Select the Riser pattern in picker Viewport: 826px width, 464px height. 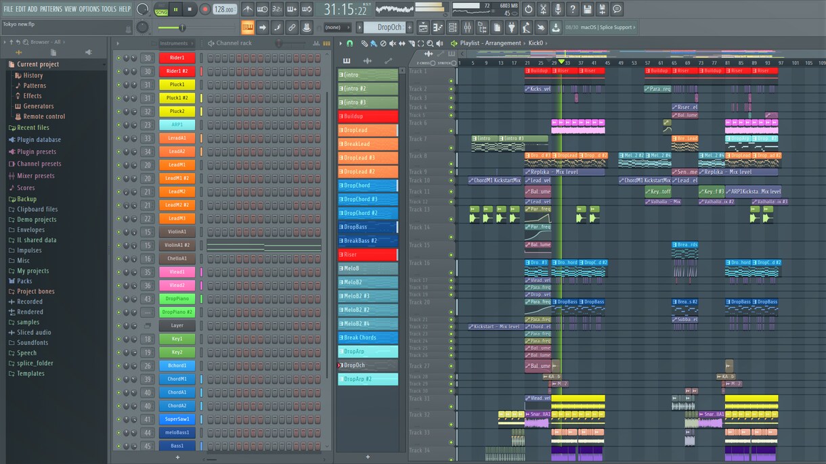368,254
